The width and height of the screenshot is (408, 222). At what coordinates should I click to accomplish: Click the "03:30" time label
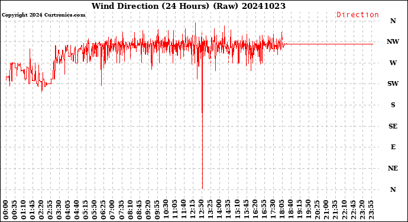coord(59,210)
